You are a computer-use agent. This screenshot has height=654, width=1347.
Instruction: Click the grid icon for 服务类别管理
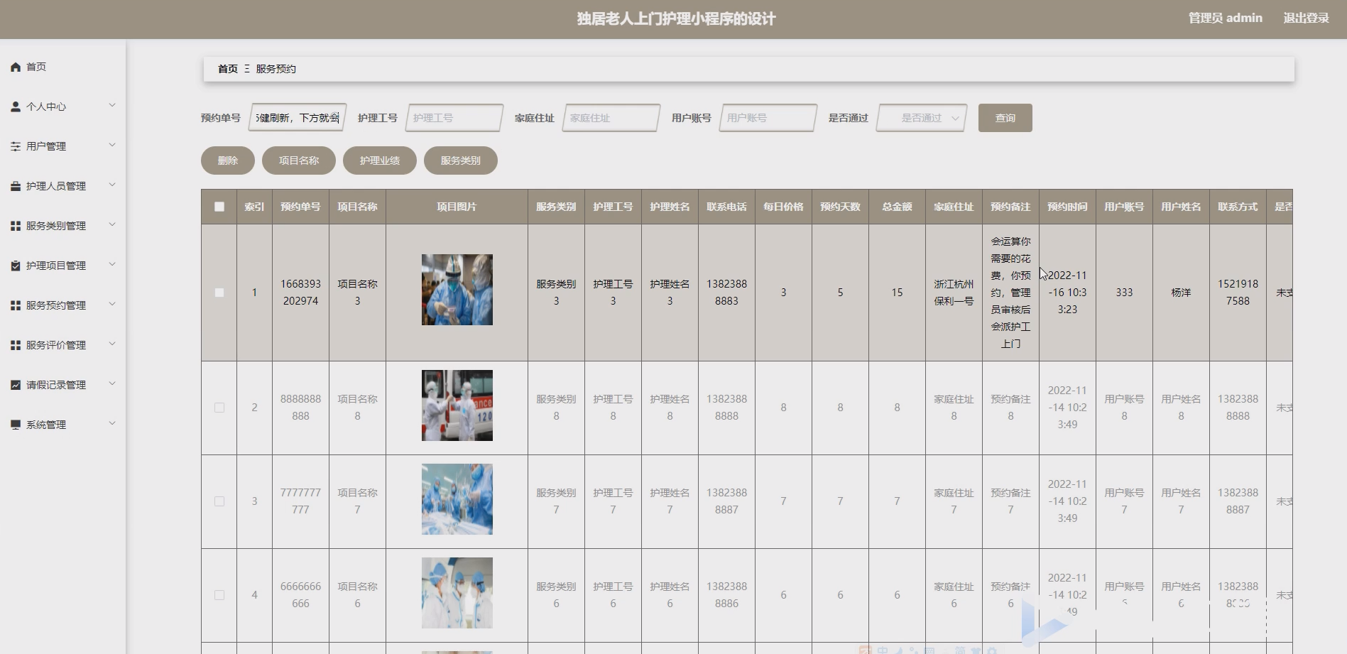point(16,226)
